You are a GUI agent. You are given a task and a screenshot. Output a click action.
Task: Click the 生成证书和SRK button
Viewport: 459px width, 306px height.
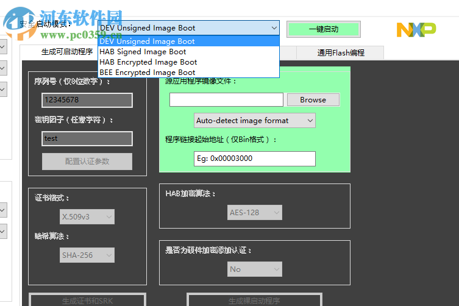click(88, 301)
